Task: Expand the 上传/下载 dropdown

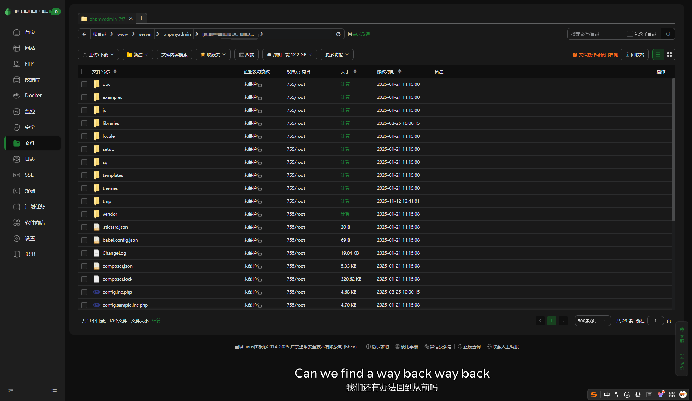Action: 98,54
